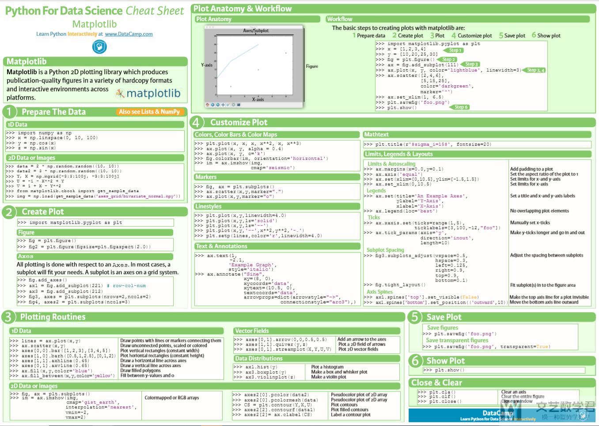Image resolution: width=599 pixels, height=426 pixels.
Task: Click the 'Plot a histogram' description
Action: tap(327, 367)
